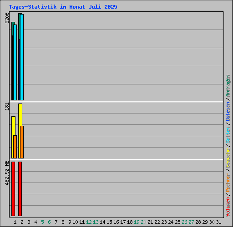Viewport: 233px width, 227px height.
Task: Click the chart title Tages-Statistik im Monat Juli 2025
Action: coord(63,7)
